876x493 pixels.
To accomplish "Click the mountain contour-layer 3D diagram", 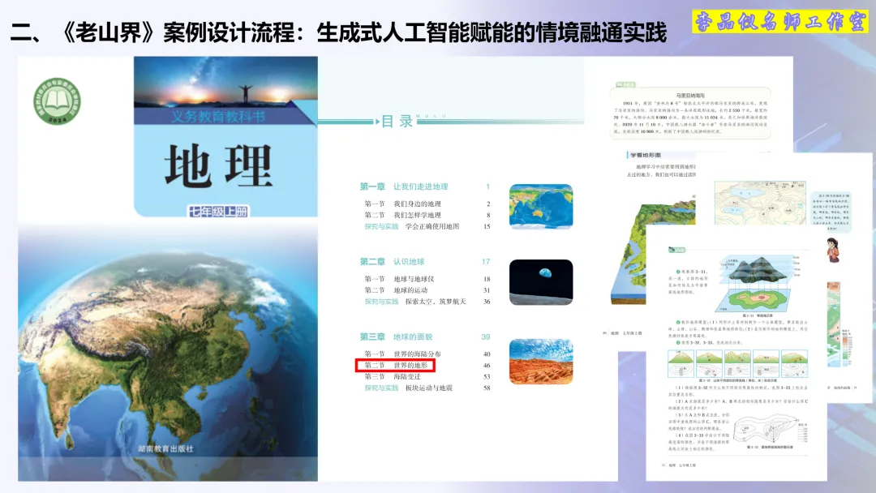I will coord(758,284).
